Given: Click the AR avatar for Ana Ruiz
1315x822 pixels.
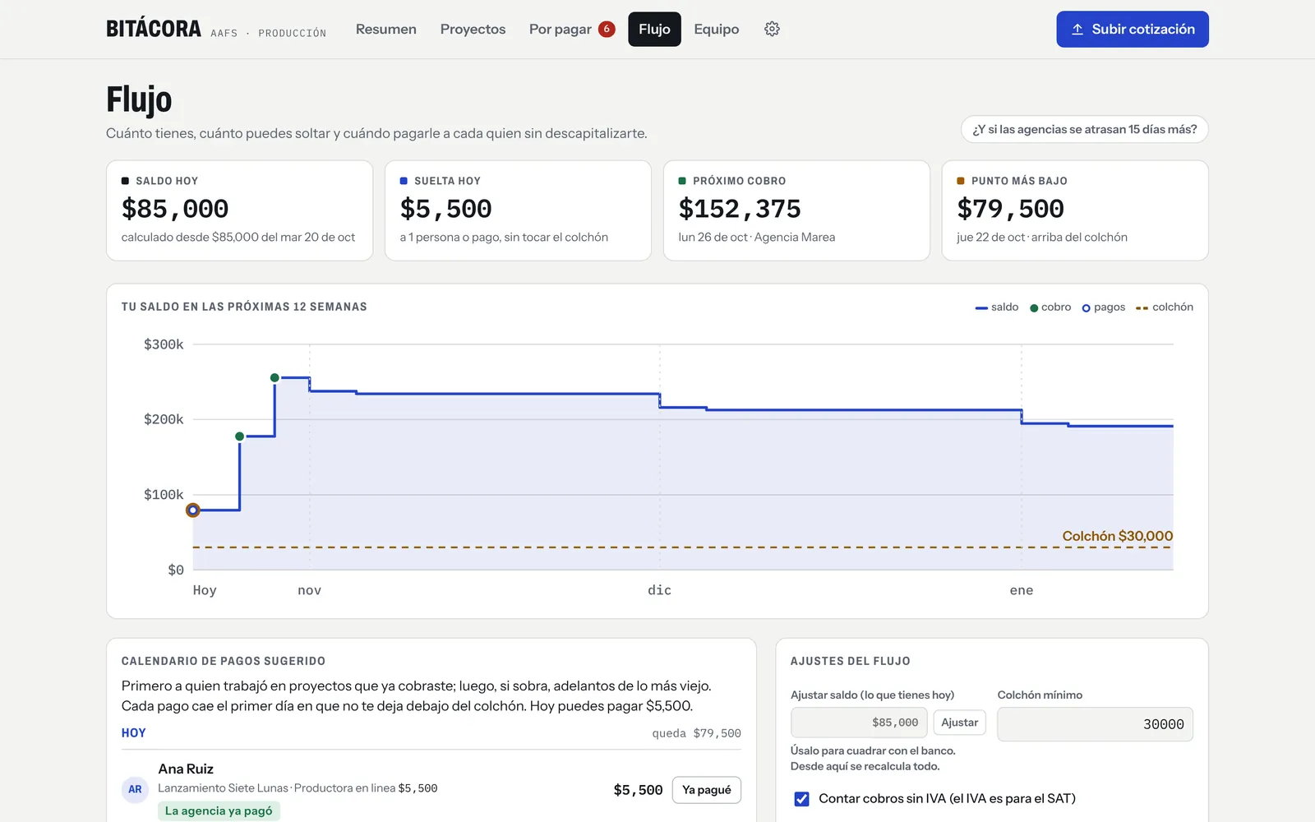Looking at the screenshot, I should click(x=135, y=789).
